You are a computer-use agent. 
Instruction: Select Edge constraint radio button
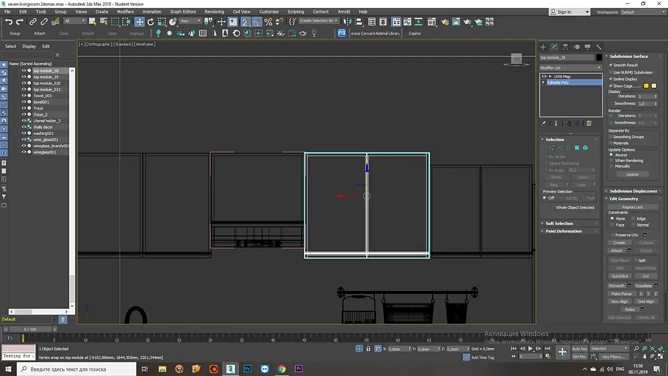click(633, 219)
